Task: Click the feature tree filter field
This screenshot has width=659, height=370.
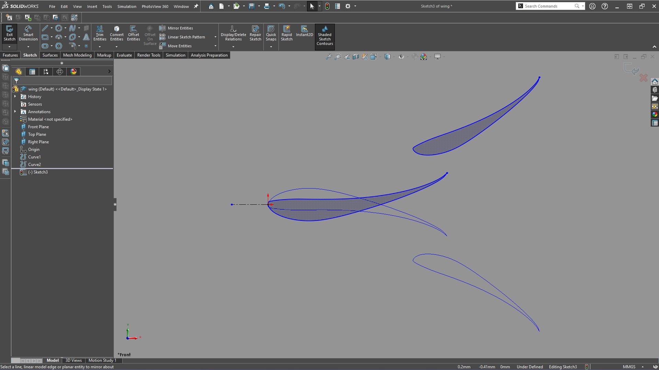Action: point(62,81)
